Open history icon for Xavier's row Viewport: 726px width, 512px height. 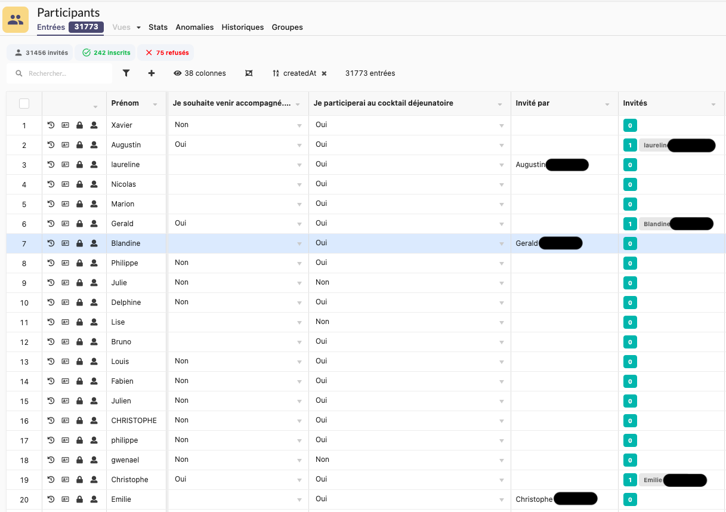pos(51,125)
